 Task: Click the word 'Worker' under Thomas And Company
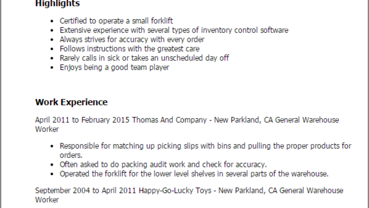[47, 129]
